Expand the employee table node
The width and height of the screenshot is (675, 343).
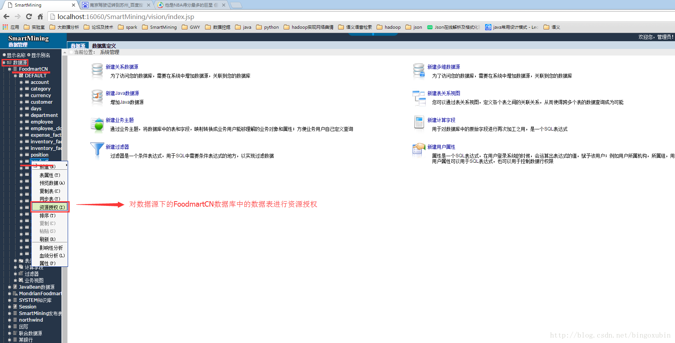pyautogui.click(x=21, y=122)
